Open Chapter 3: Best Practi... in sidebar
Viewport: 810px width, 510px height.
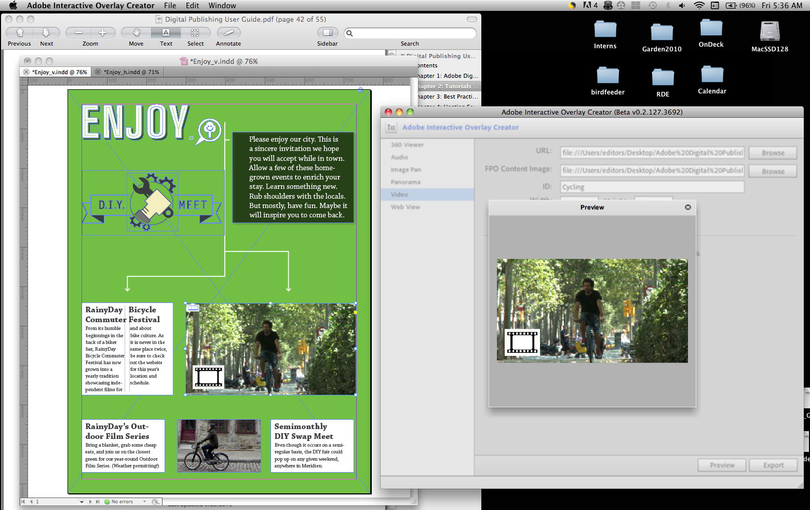(448, 97)
